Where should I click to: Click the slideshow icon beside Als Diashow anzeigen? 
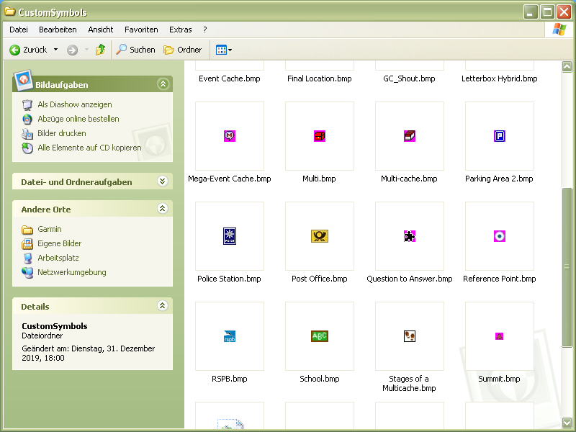click(x=27, y=104)
